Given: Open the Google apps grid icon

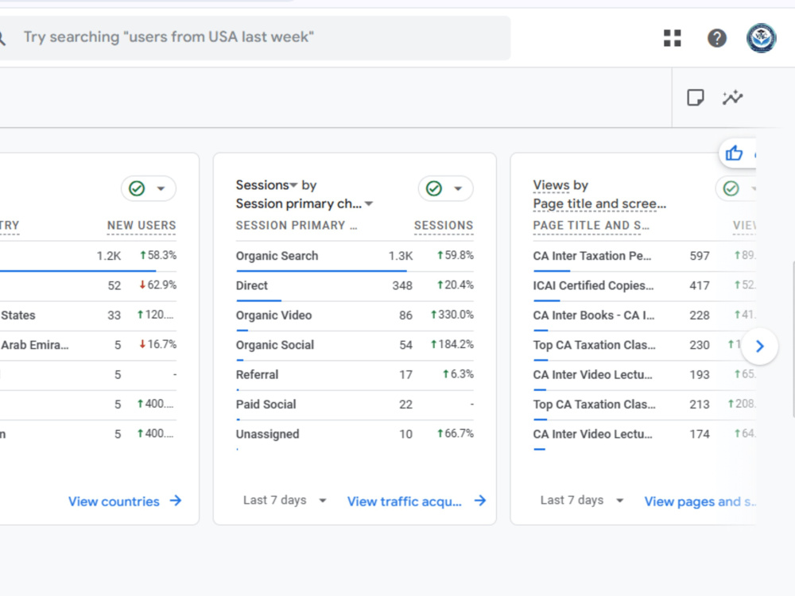Looking at the screenshot, I should [x=673, y=38].
